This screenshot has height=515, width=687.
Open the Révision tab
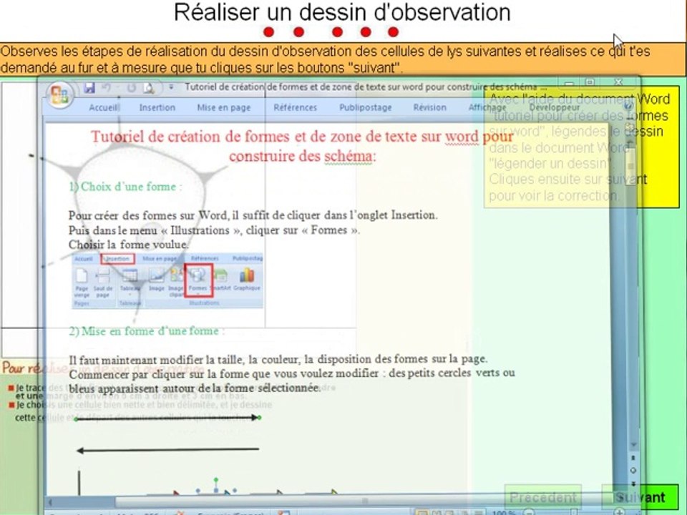click(x=430, y=107)
